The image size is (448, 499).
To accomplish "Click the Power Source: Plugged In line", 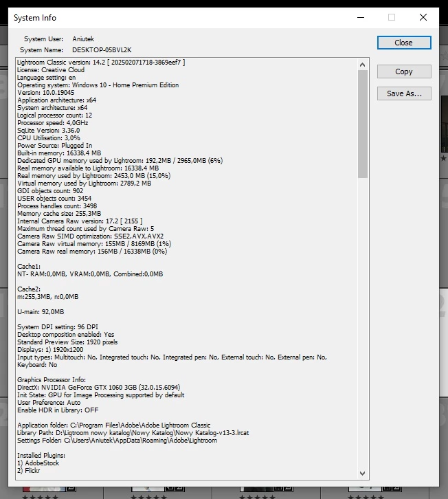I will (55, 146).
